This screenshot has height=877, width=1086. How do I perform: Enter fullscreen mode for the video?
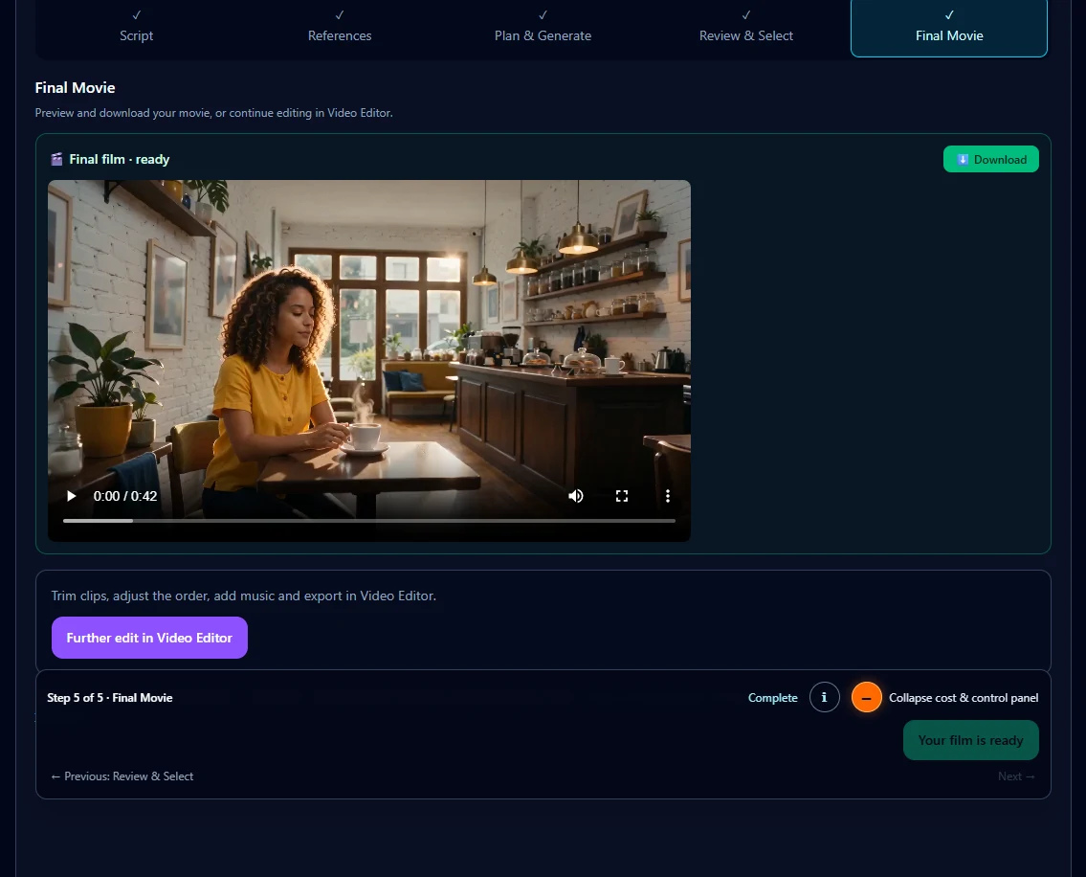click(622, 496)
